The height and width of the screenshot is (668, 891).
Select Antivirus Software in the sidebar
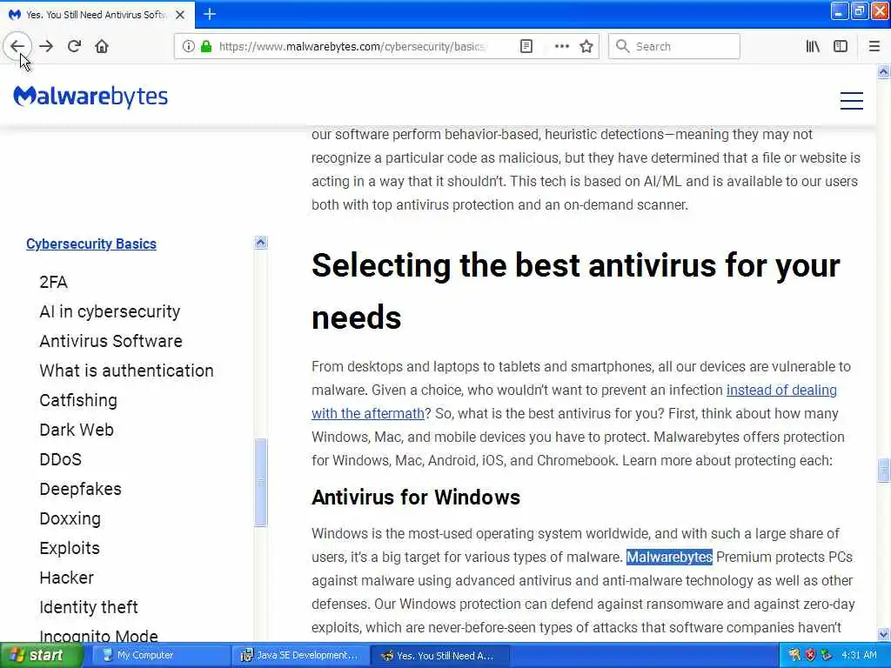(111, 341)
